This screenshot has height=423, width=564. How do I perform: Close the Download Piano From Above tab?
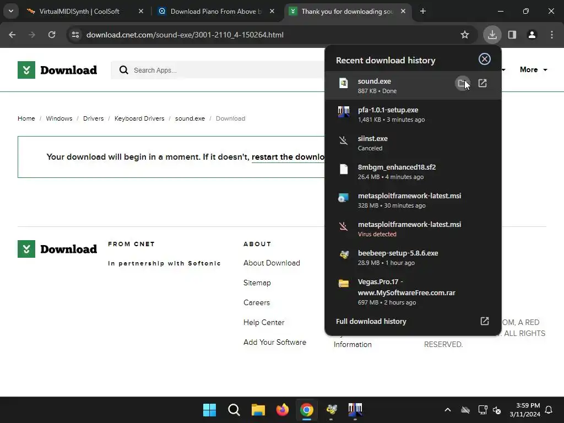point(272,11)
